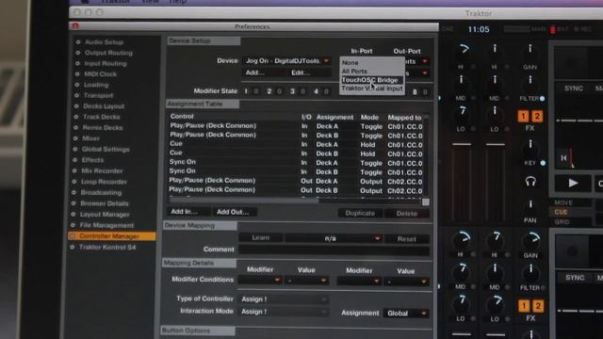Enable FX 1 on the upper mixer channel

(x=523, y=116)
